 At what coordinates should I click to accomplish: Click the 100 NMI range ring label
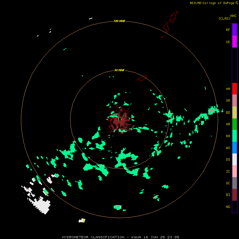(119, 21)
